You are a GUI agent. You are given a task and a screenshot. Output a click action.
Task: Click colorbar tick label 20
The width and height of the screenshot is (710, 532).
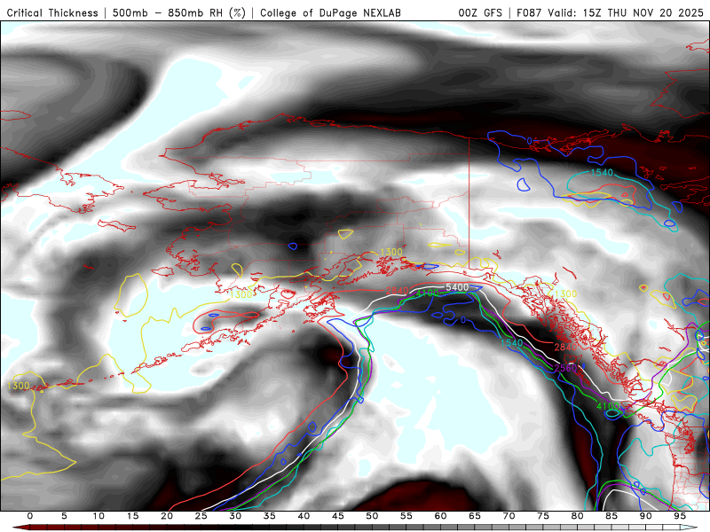tap(167, 516)
